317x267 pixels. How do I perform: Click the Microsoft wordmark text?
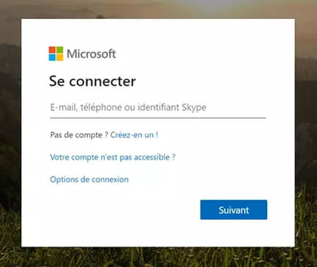coord(92,54)
